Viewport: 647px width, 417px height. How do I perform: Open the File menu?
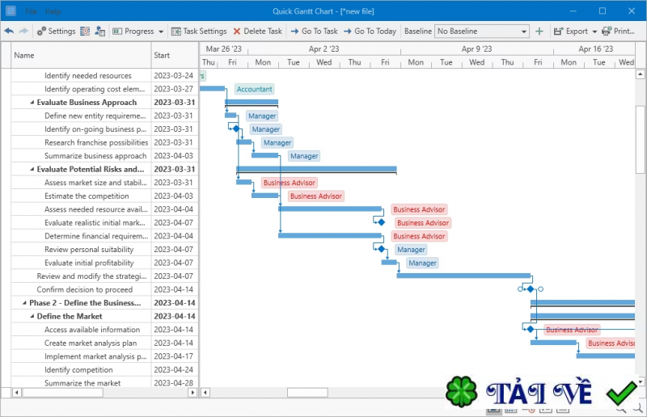pyautogui.click(x=31, y=11)
